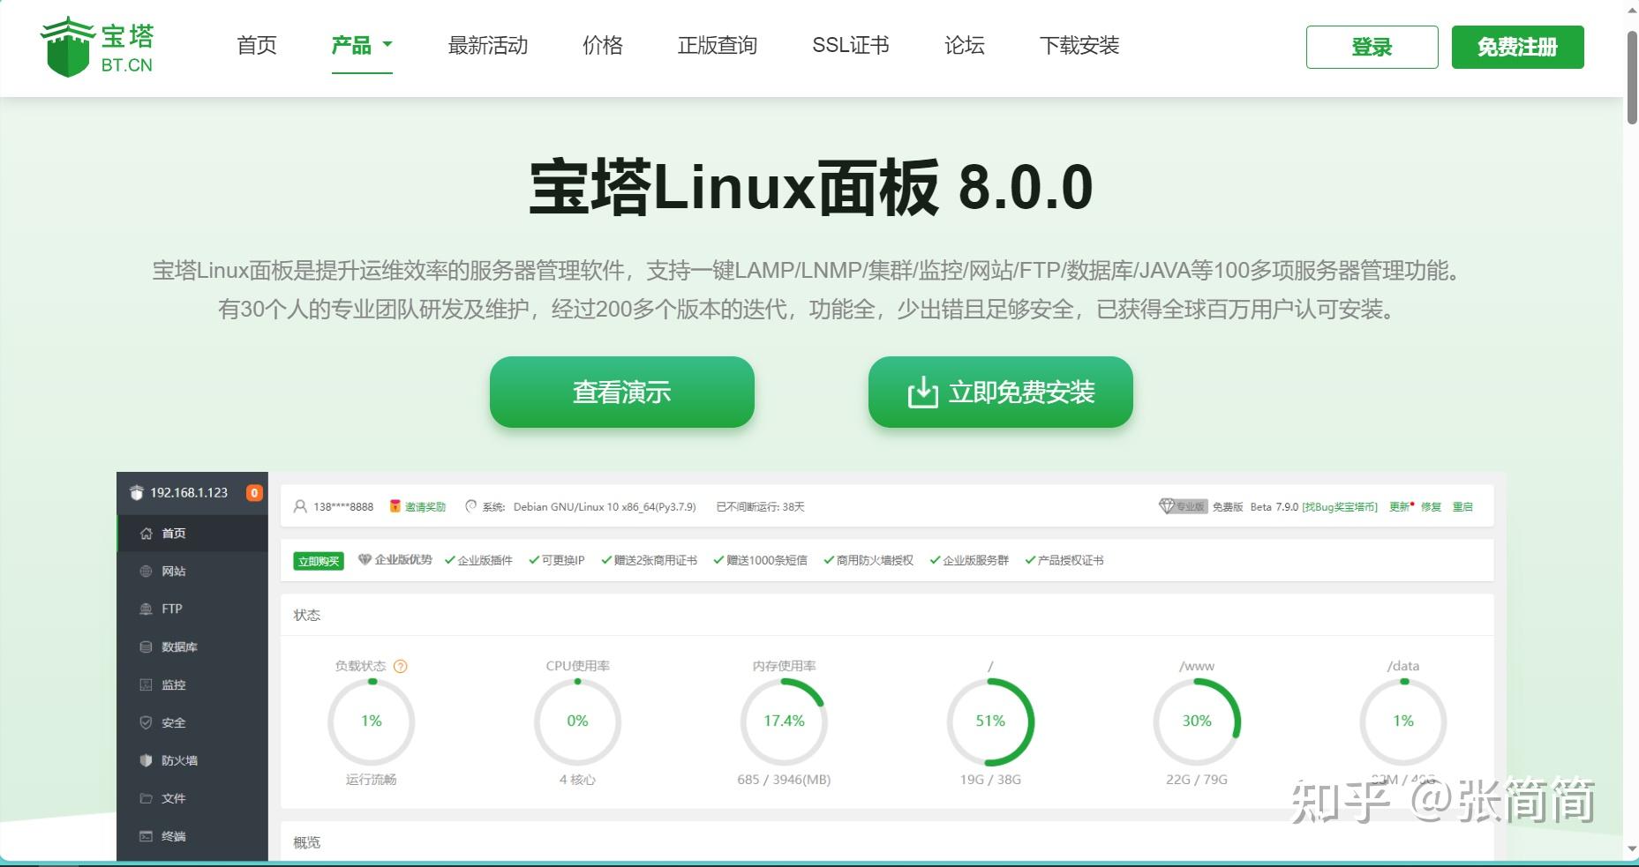Click the 概览 section title
Image resolution: width=1639 pixels, height=867 pixels.
(307, 842)
